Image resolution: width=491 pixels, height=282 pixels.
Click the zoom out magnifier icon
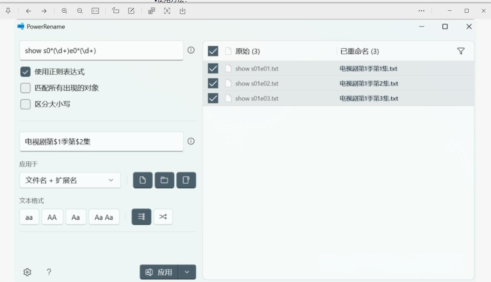[80, 11]
